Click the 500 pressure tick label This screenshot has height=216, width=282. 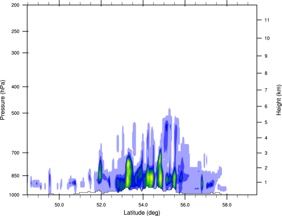tap(15, 113)
